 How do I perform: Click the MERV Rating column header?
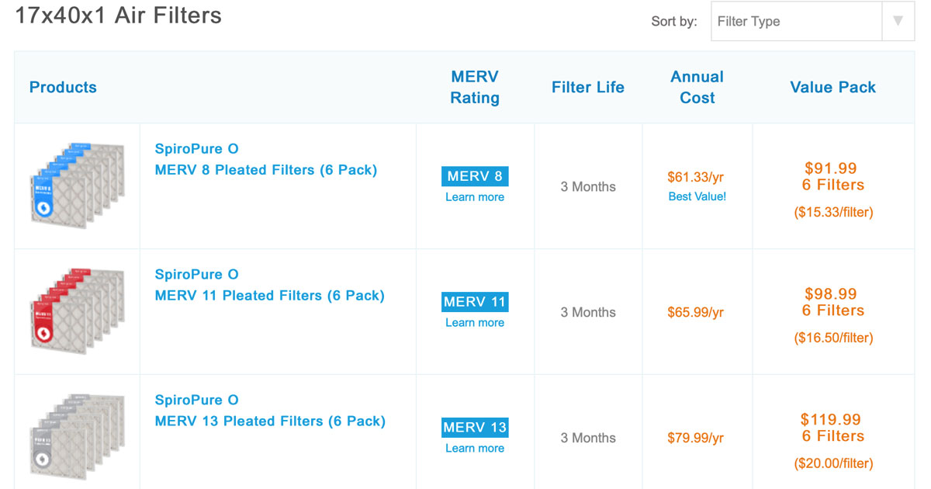[x=475, y=87]
